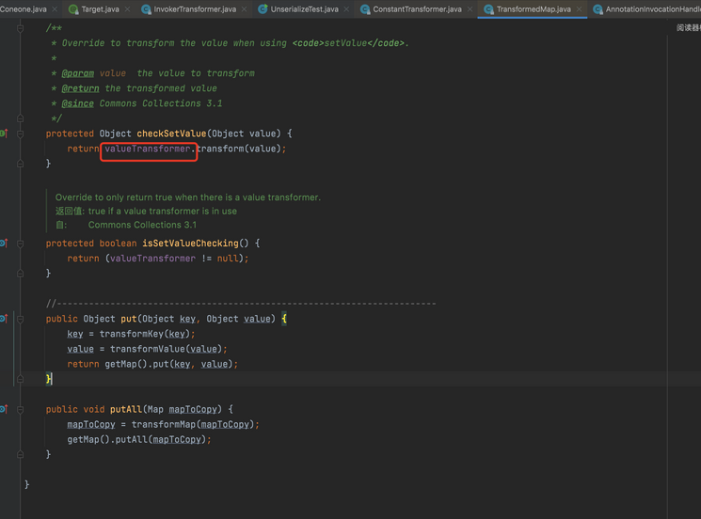
Task: Place caret at the put method's closing brace
Action: [49, 379]
